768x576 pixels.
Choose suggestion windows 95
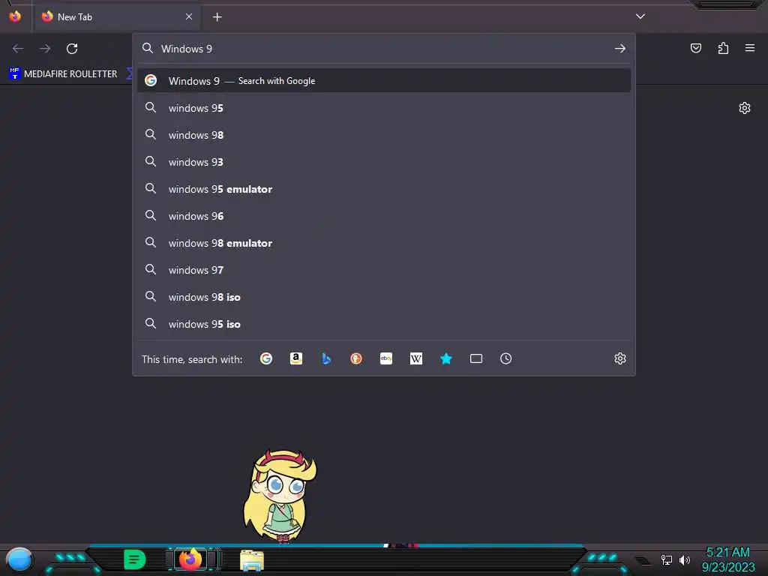pos(384,108)
